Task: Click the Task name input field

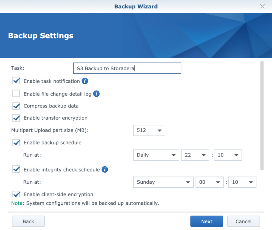Action: tap(127, 68)
